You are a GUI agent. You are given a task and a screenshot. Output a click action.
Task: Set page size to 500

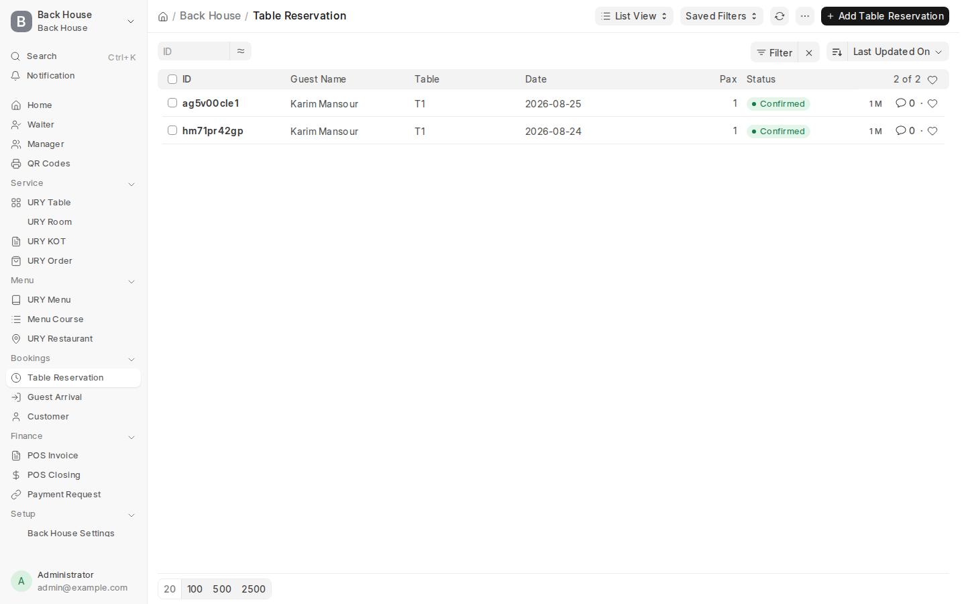[x=222, y=589]
